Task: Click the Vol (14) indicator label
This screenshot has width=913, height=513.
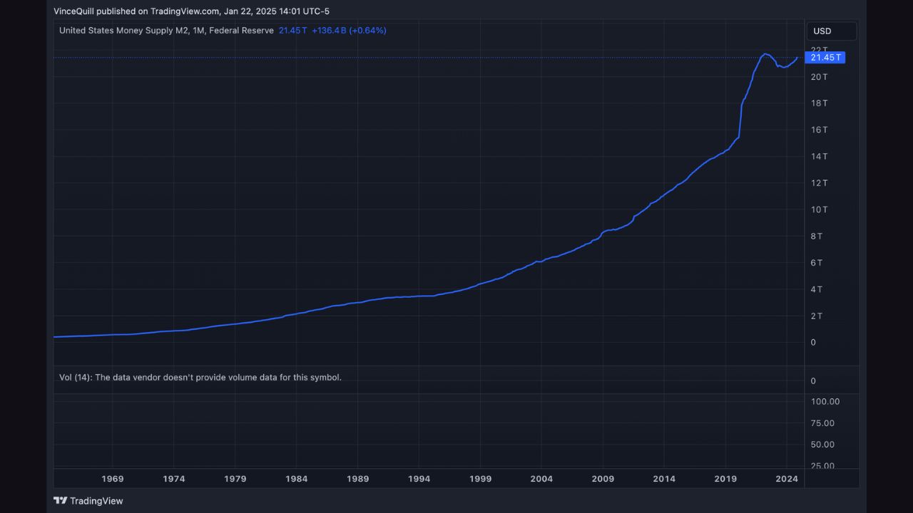Action: [75, 378]
